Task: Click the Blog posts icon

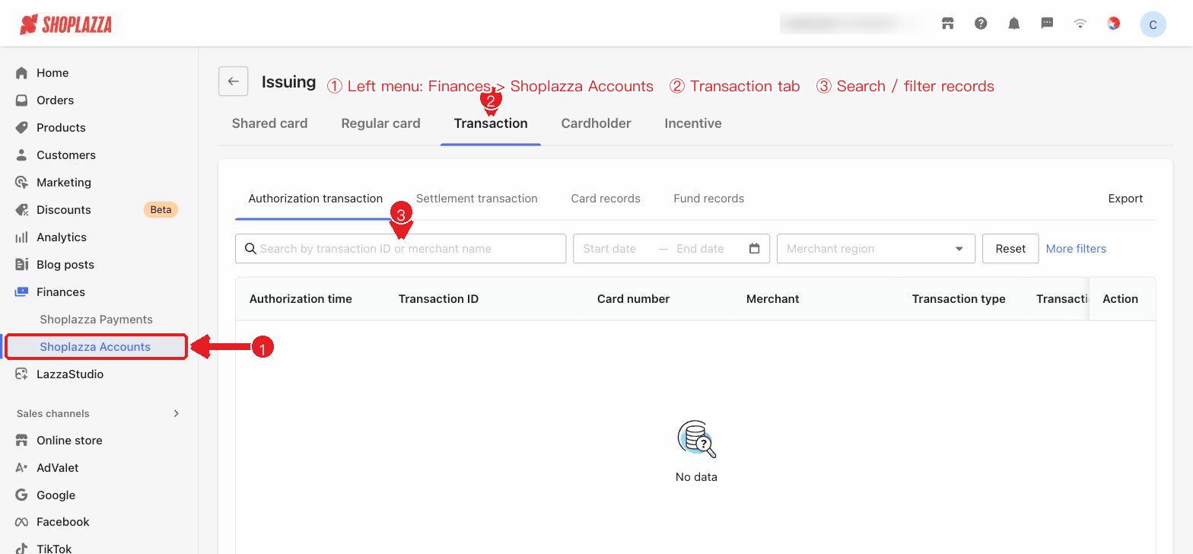Action: pyautogui.click(x=22, y=265)
